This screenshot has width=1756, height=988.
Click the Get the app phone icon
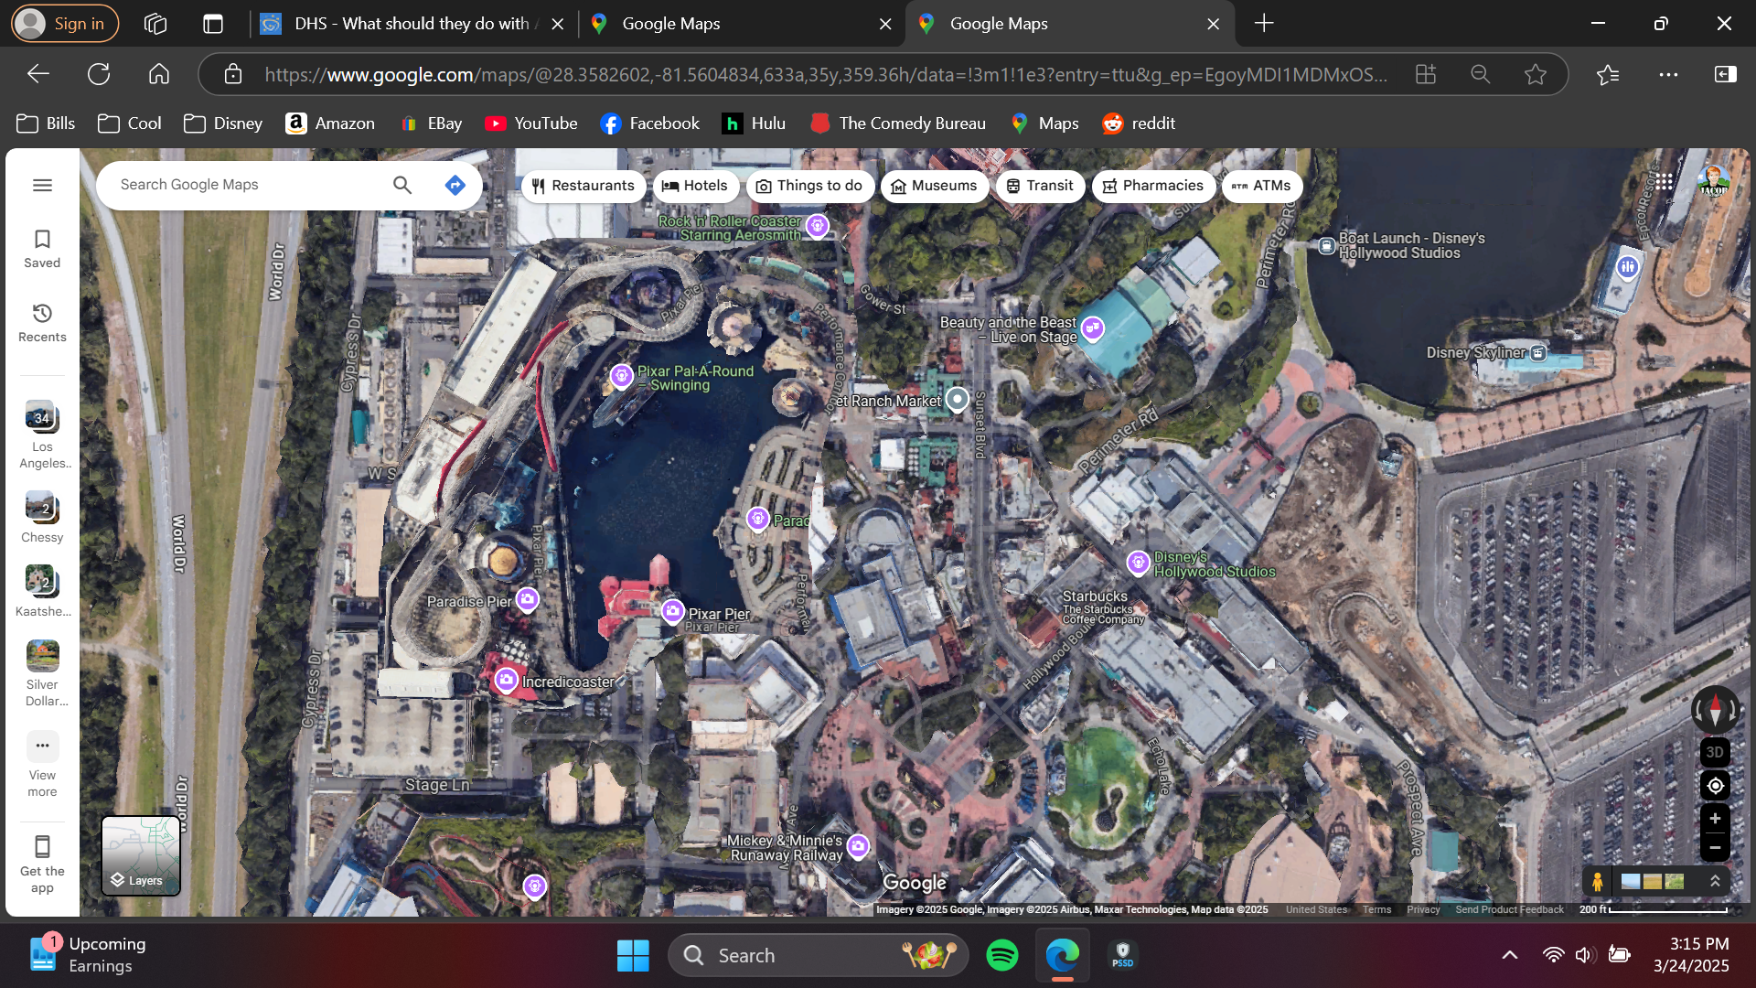(42, 846)
